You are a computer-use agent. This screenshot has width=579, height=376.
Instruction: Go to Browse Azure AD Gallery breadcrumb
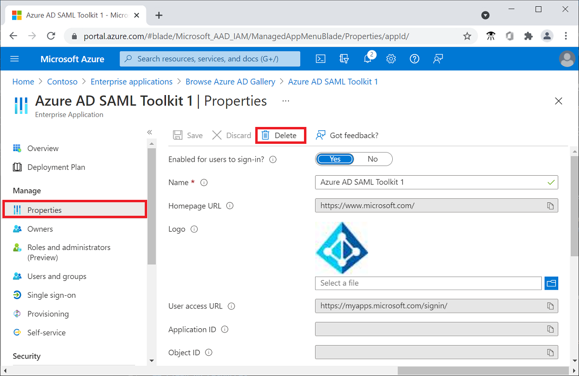coord(231,82)
